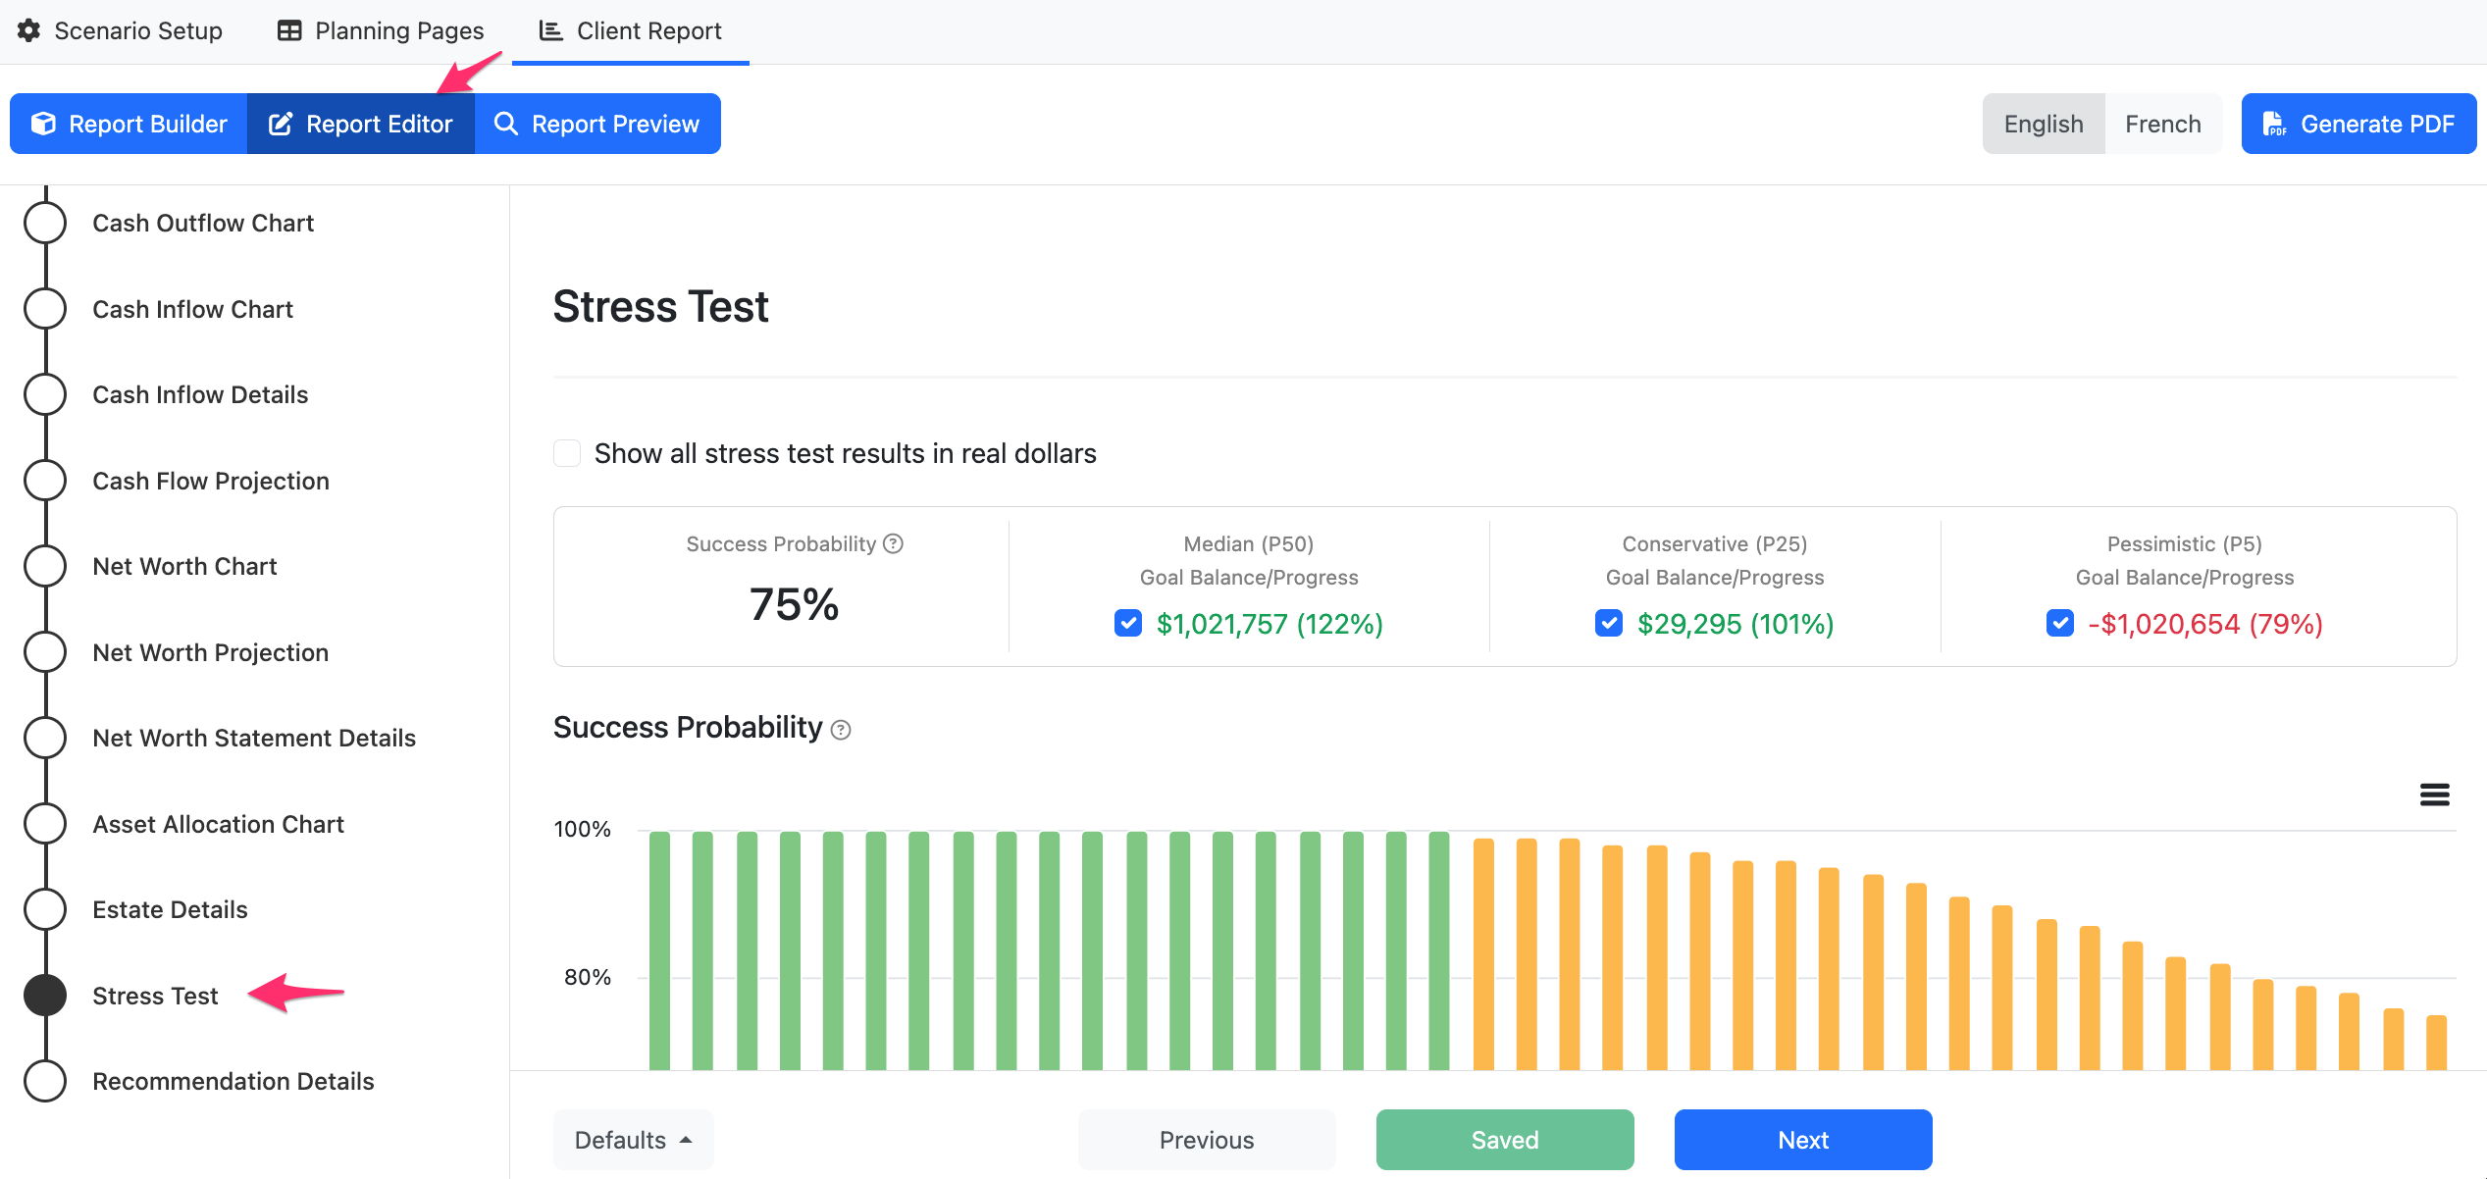The height and width of the screenshot is (1179, 2487).
Task: Click help icon in Success Probability card
Action: [893, 543]
